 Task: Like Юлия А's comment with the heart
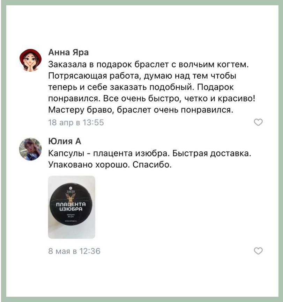click(258, 251)
